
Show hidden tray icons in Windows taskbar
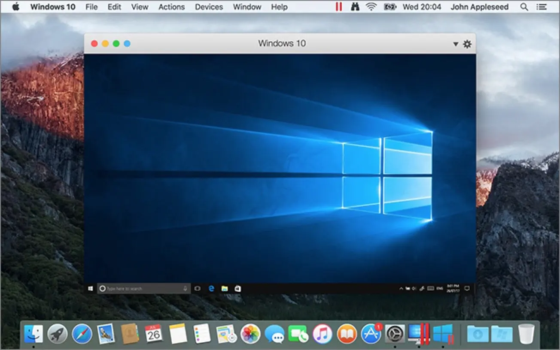pyautogui.click(x=401, y=289)
